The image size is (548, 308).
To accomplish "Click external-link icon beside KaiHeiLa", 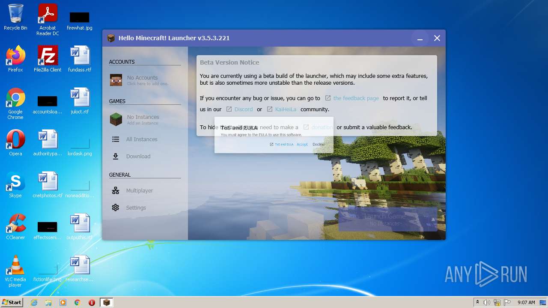I will 270,109.
